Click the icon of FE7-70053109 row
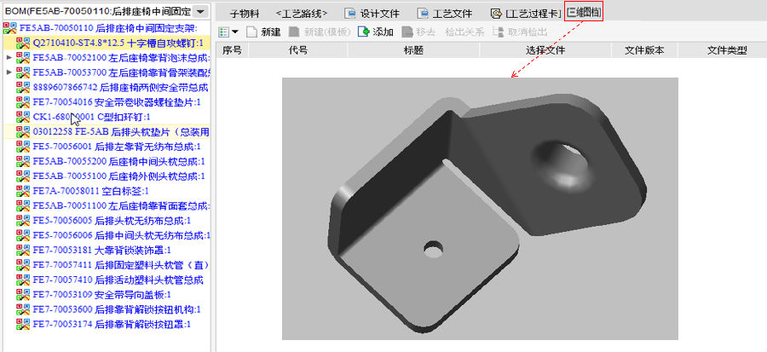Image resolution: width=767 pixels, height=352 pixels. [23, 294]
